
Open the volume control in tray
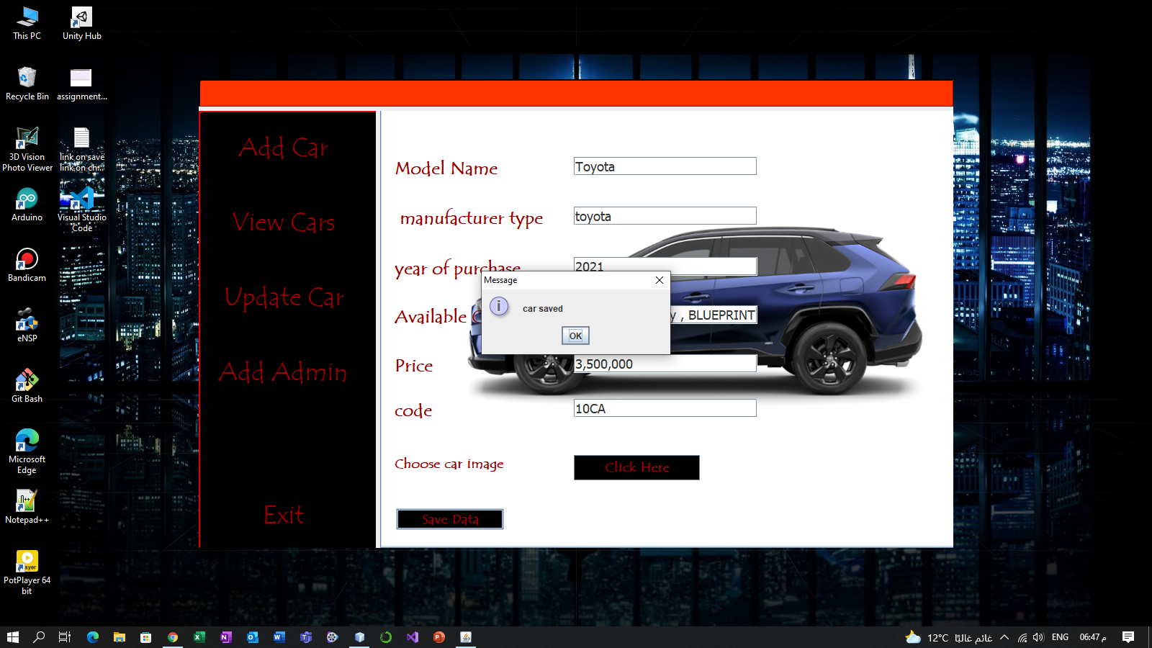point(1038,637)
